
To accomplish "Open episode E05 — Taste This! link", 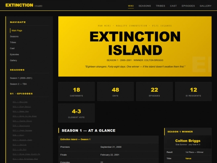I will click(22, 121).
